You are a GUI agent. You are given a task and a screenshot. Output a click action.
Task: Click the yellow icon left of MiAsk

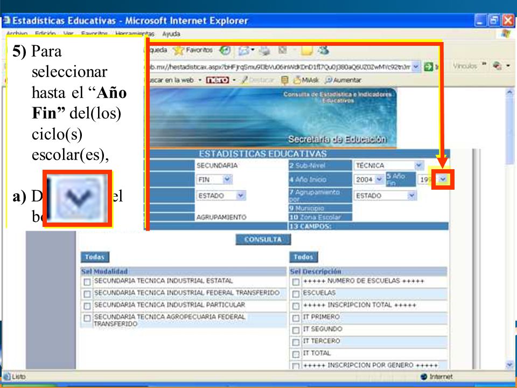(x=284, y=80)
